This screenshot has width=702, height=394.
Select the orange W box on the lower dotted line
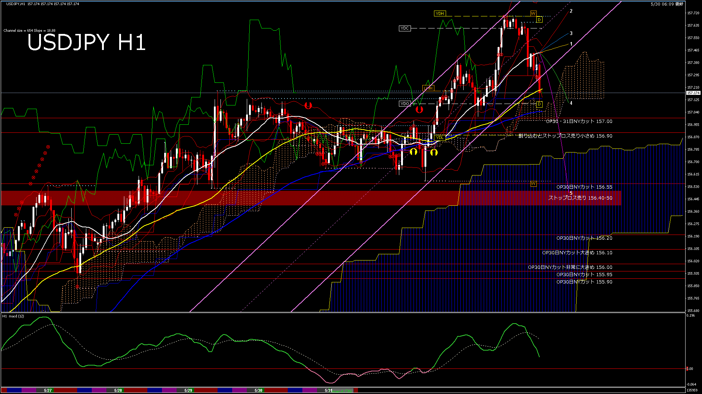click(533, 184)
